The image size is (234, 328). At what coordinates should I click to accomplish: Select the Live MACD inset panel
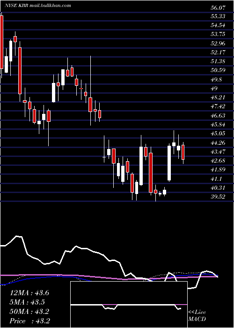(x=129, y=305)
